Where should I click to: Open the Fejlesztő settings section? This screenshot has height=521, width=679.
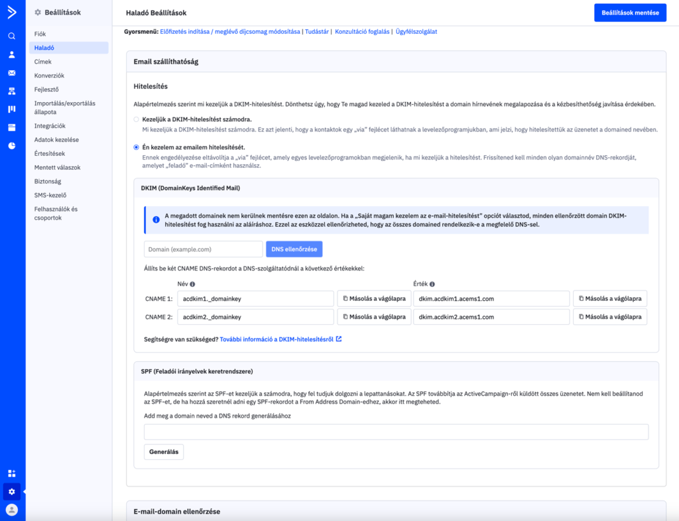47,89
